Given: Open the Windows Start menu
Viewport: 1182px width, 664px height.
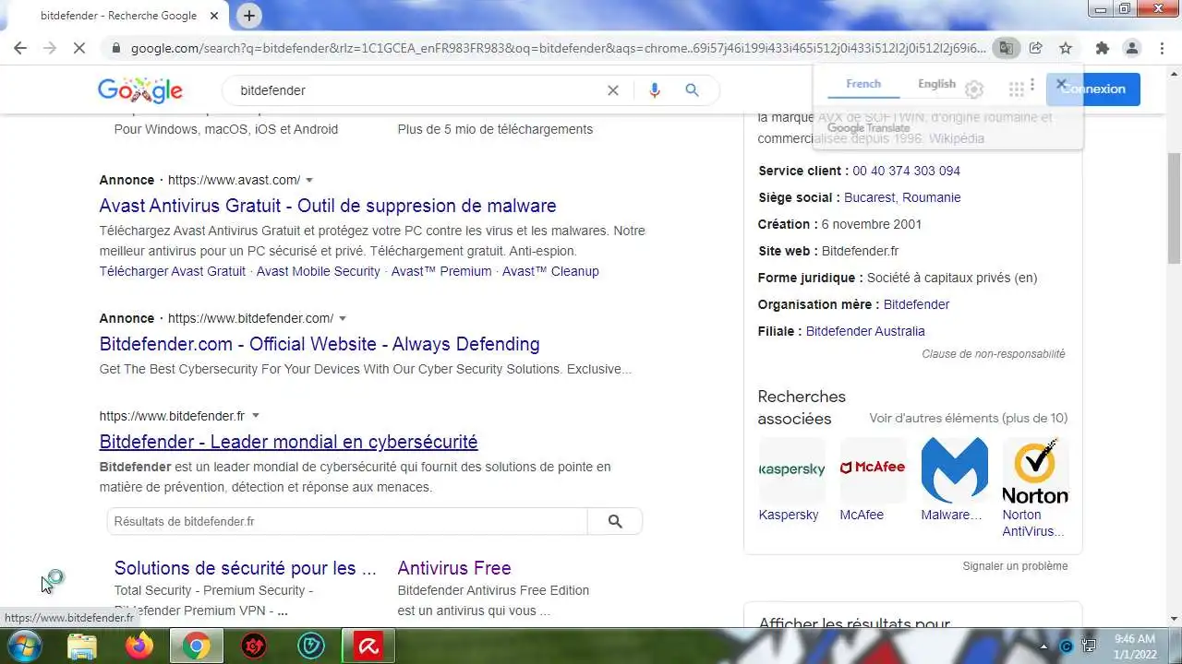Looking at the screenshot, I should tap(24, 646).
